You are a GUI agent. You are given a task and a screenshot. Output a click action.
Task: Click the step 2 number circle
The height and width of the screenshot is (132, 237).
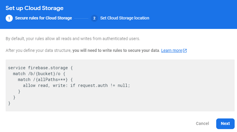[94, 18]
